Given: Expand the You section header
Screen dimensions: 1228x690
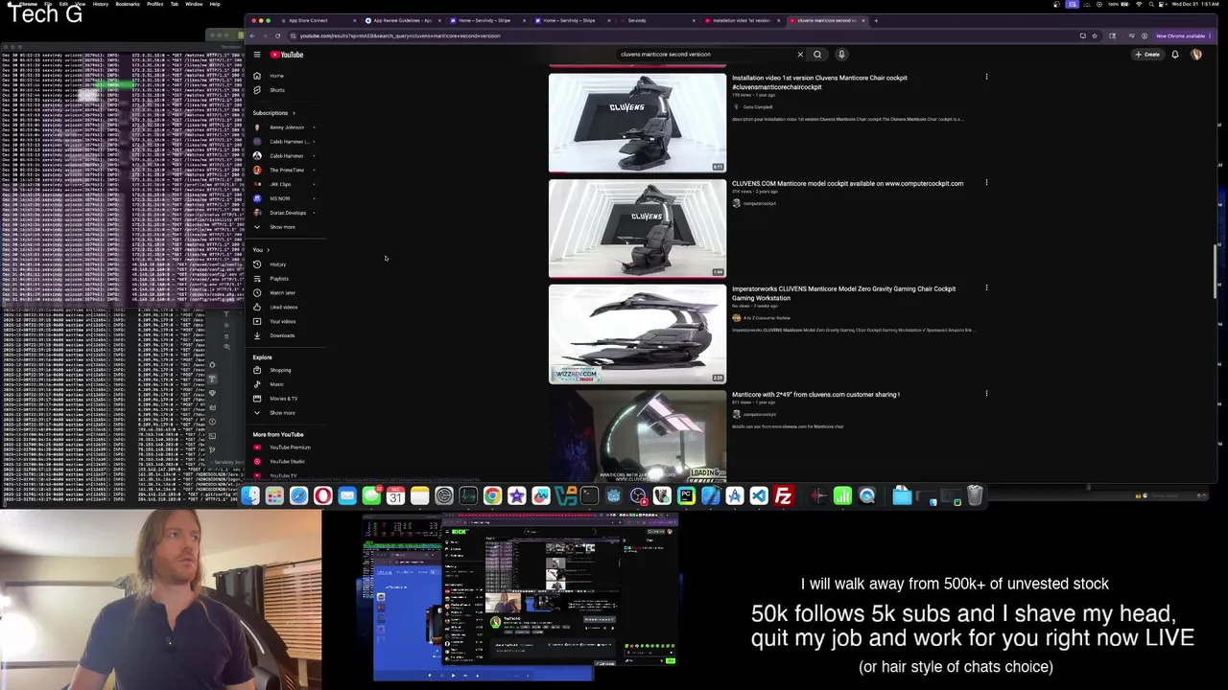Looking at the screenshot, I should tap(261, 250).
